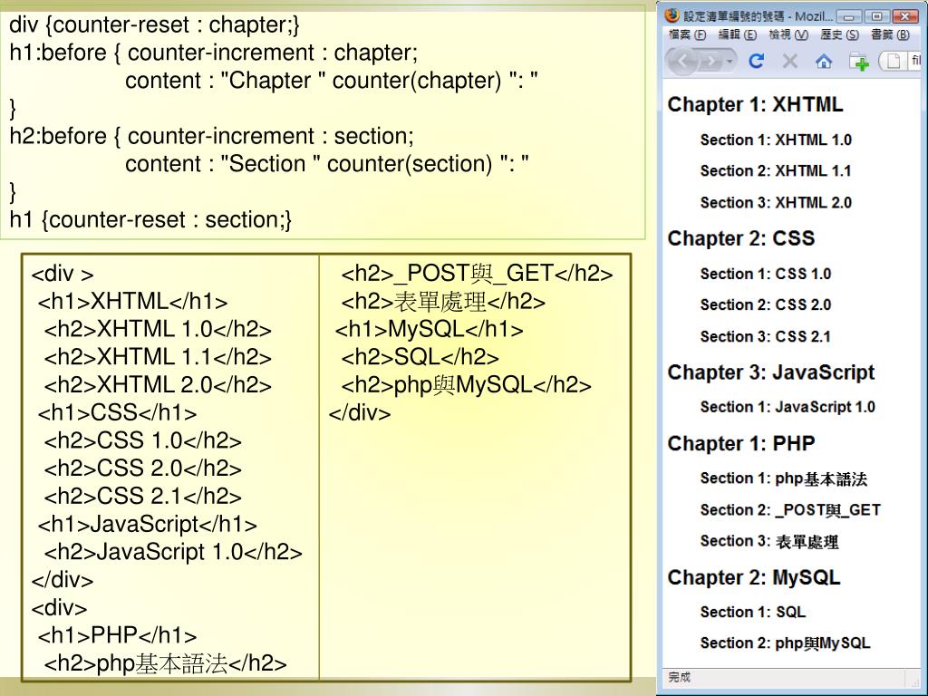928x696 pixels.
Task: Click 'Section 1: php基本語法' in the browser
Action: click(784, 478)
